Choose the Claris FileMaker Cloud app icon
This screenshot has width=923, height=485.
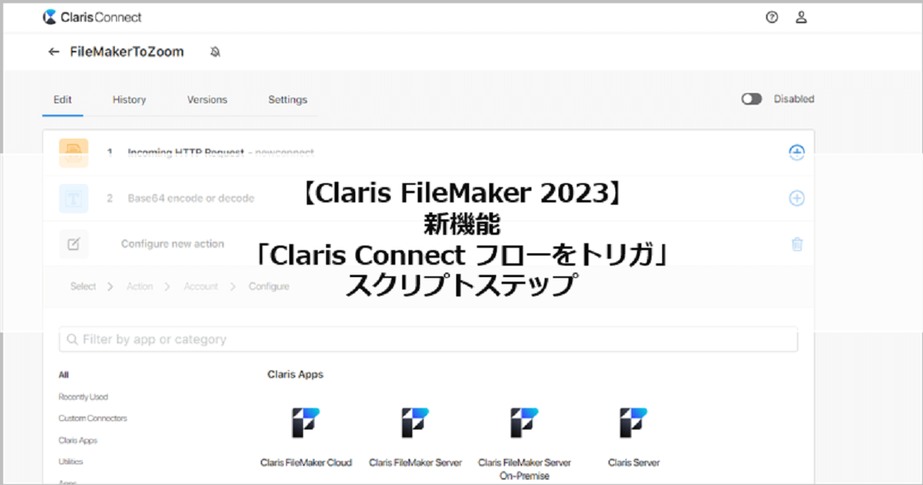click(x=305, y=423)
